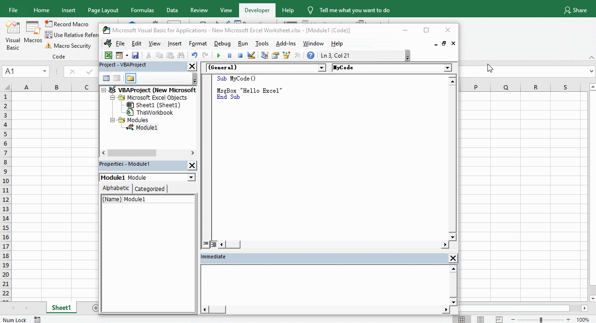596x323 pixels.
Task: Run the macro with green play button
Action: tap(218, 55)
